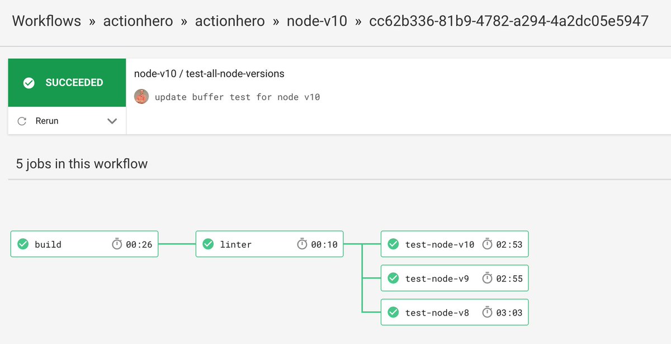Select linter duration 00:10
The width and height of the screenshot is (671, 344).
coord(324,244)
